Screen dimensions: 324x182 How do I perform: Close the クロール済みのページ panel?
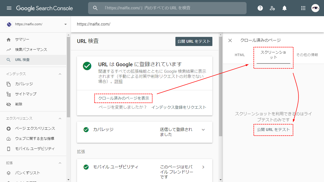tap(230, 40)
